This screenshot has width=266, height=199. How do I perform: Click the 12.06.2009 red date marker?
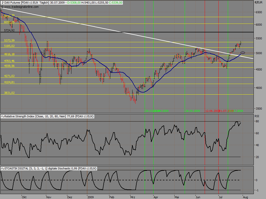pyautogui.click(x=212, y=111)
